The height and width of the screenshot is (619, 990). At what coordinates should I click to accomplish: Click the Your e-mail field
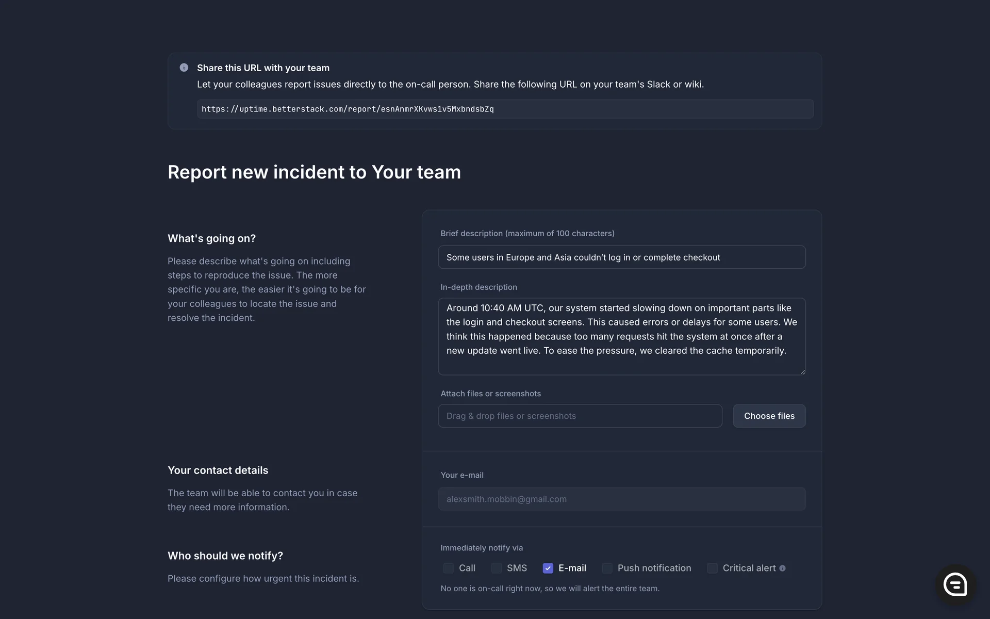point(621,499)
